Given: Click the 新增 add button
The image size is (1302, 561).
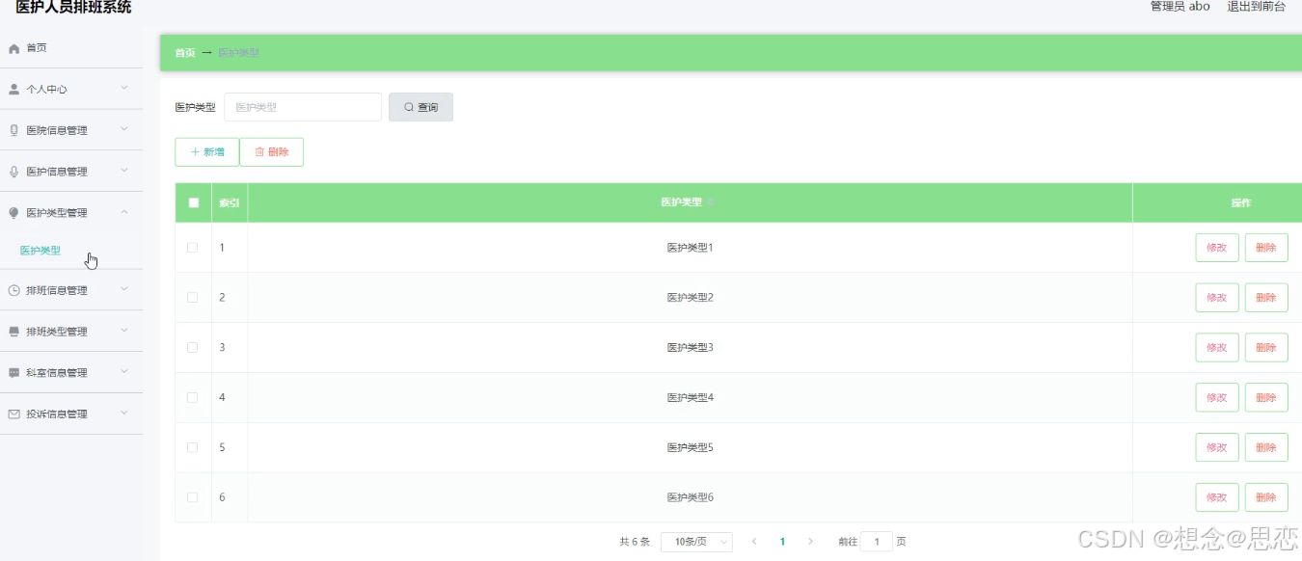Looking at the screenshot, I should pos(207,152).
